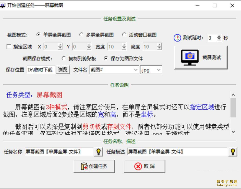This screenshot has width=241, height=189.
Task: Click the 宽度 value field
Action: tap(115, 46)
